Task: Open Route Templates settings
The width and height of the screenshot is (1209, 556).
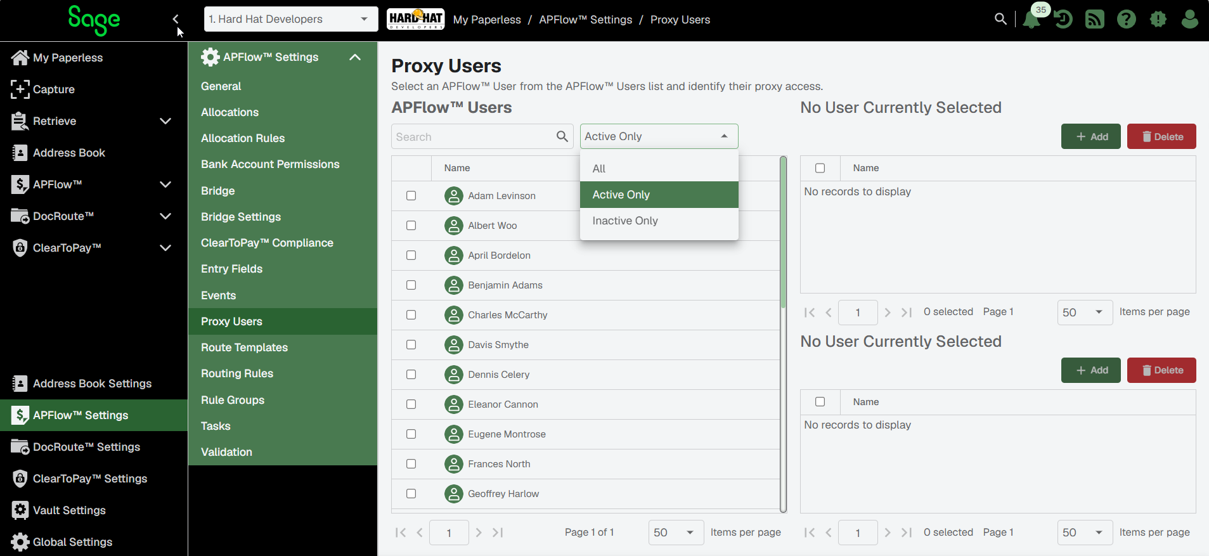Action: pos(283,347)
